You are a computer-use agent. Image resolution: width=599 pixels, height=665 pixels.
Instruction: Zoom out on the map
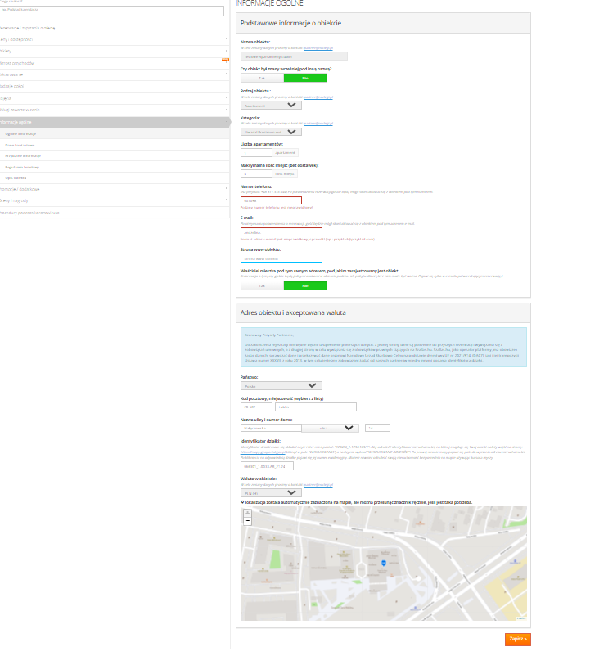[x=248, y=520]
